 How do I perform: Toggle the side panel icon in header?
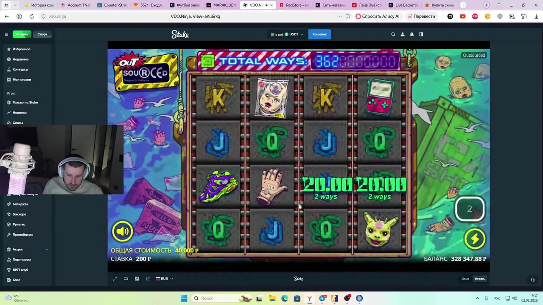[421, 34]
